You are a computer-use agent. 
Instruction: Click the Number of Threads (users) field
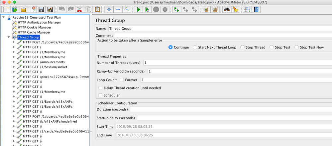238,63
